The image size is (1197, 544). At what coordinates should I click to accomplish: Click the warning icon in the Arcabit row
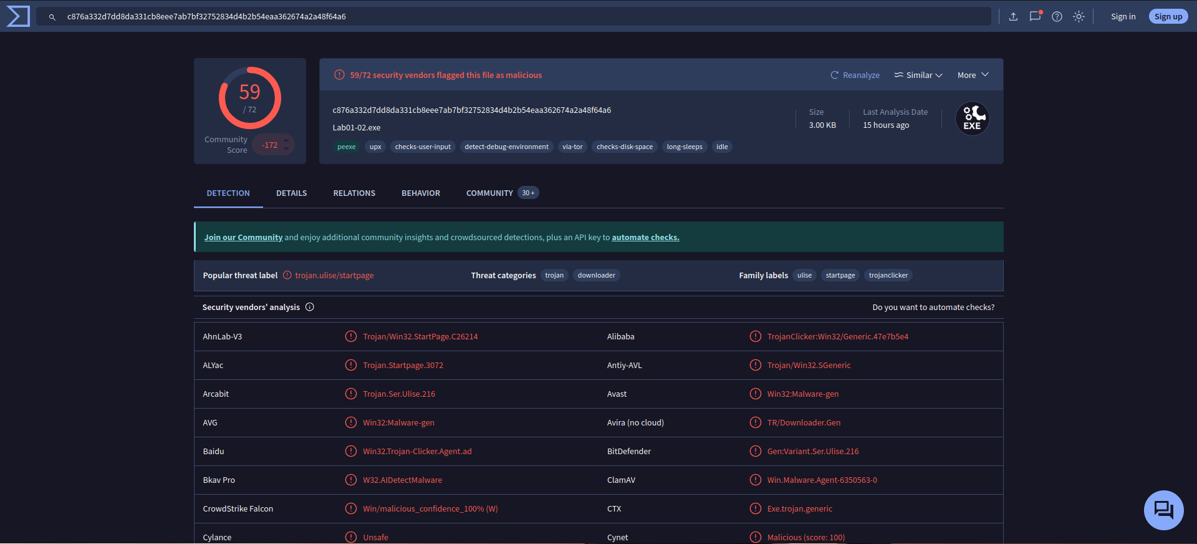tap(351, 394)
